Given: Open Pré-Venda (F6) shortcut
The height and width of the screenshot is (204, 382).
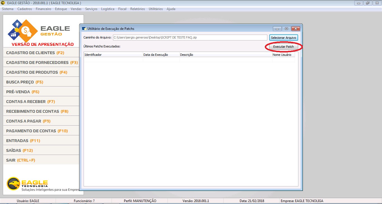Looking at the screenshot, I should (41, 92).
